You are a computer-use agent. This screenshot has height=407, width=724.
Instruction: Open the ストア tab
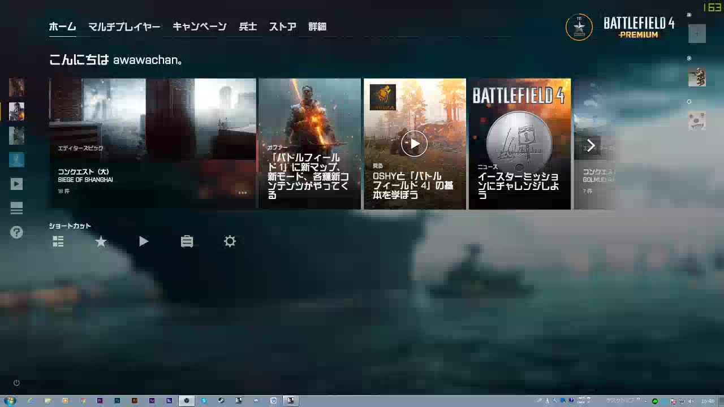tap(283, 27)
